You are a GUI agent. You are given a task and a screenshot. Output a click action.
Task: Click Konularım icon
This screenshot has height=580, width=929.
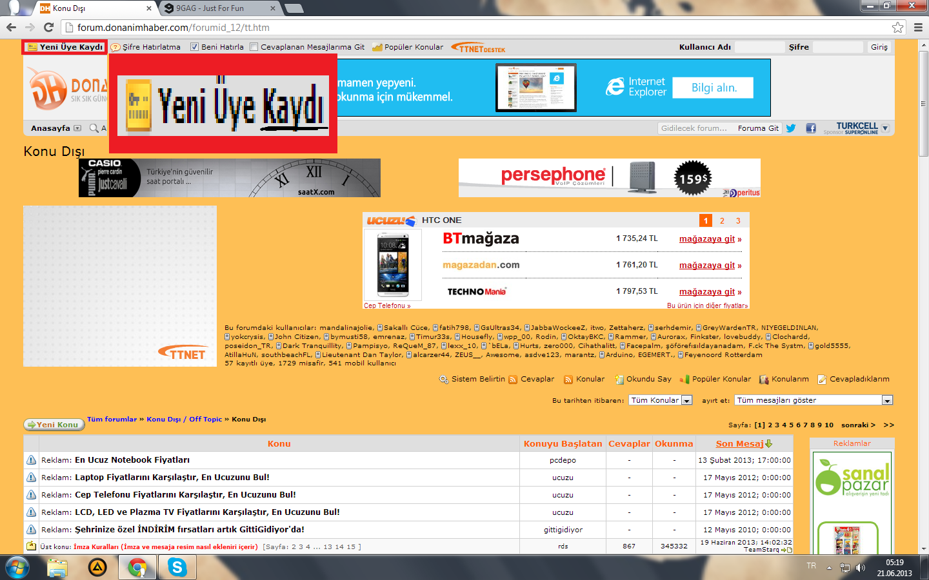[x=764, y=380]
